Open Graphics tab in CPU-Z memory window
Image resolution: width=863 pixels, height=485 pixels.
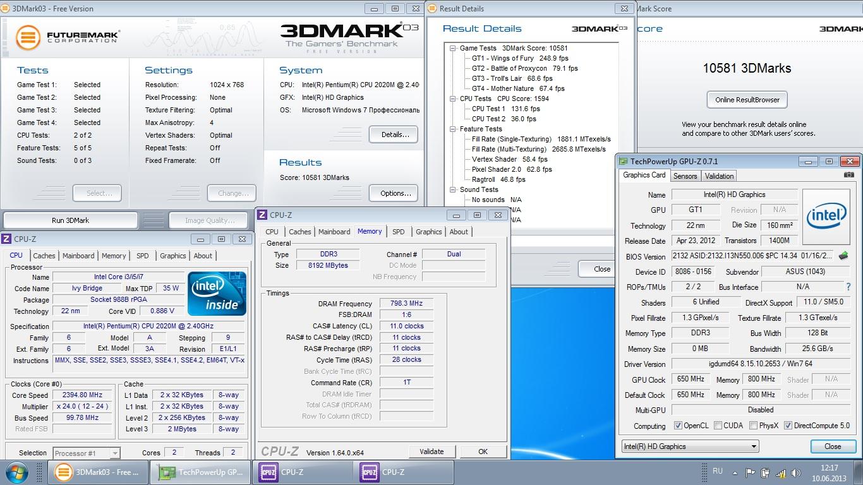tap(428, 232)
